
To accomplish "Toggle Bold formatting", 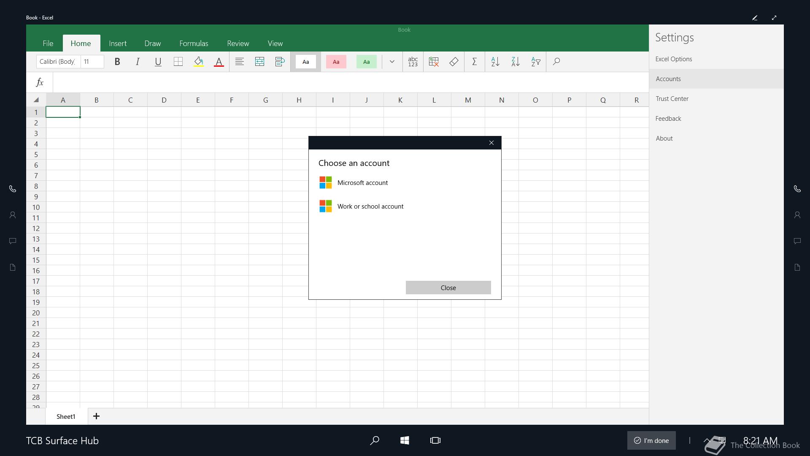I will 117,62.
